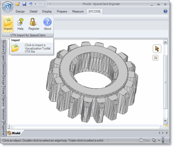Click the Stop button in status bar
Screen dimensions: 173x147
[144, 140]
